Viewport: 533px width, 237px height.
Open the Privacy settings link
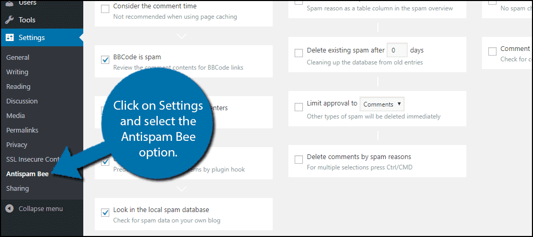click(17, 145)
